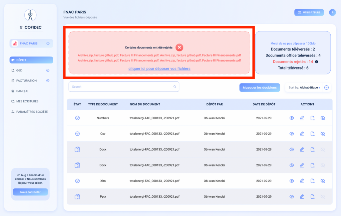Download the Pptx row file

pyautogui.click(x=312, y=196)
